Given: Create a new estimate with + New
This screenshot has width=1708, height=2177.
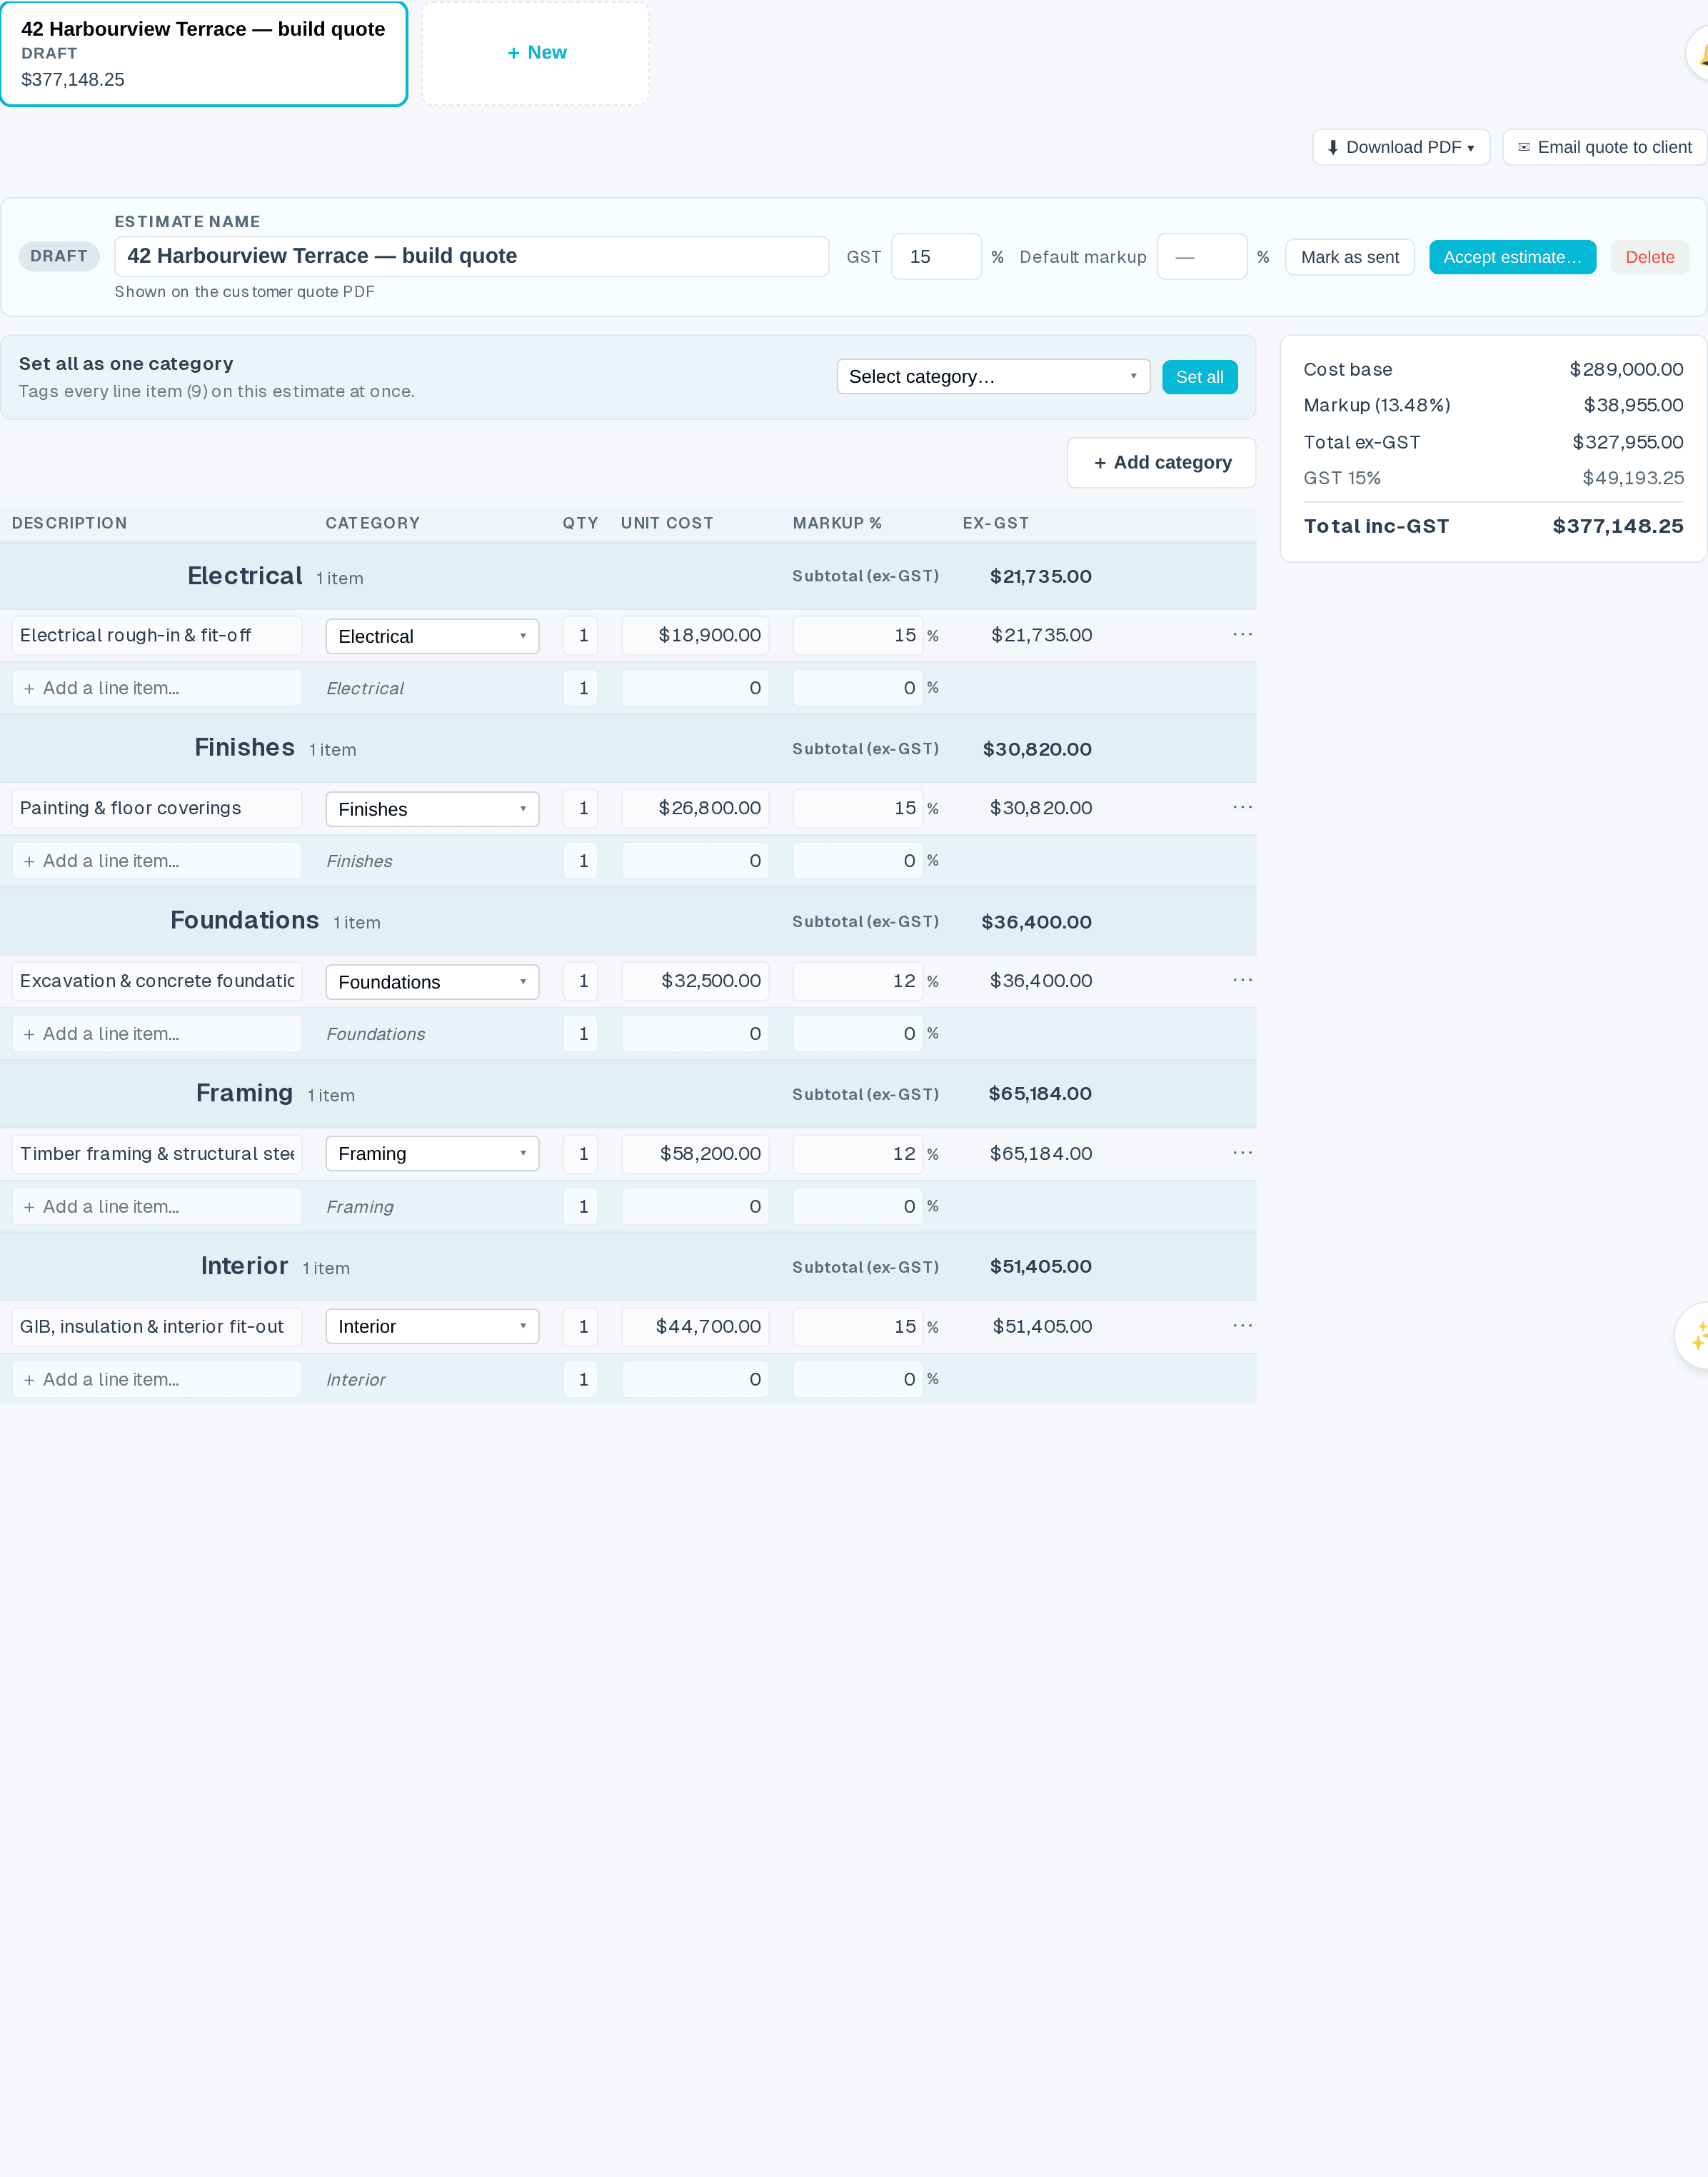Looking at the screenshot, I should click(x=536, y=53).
